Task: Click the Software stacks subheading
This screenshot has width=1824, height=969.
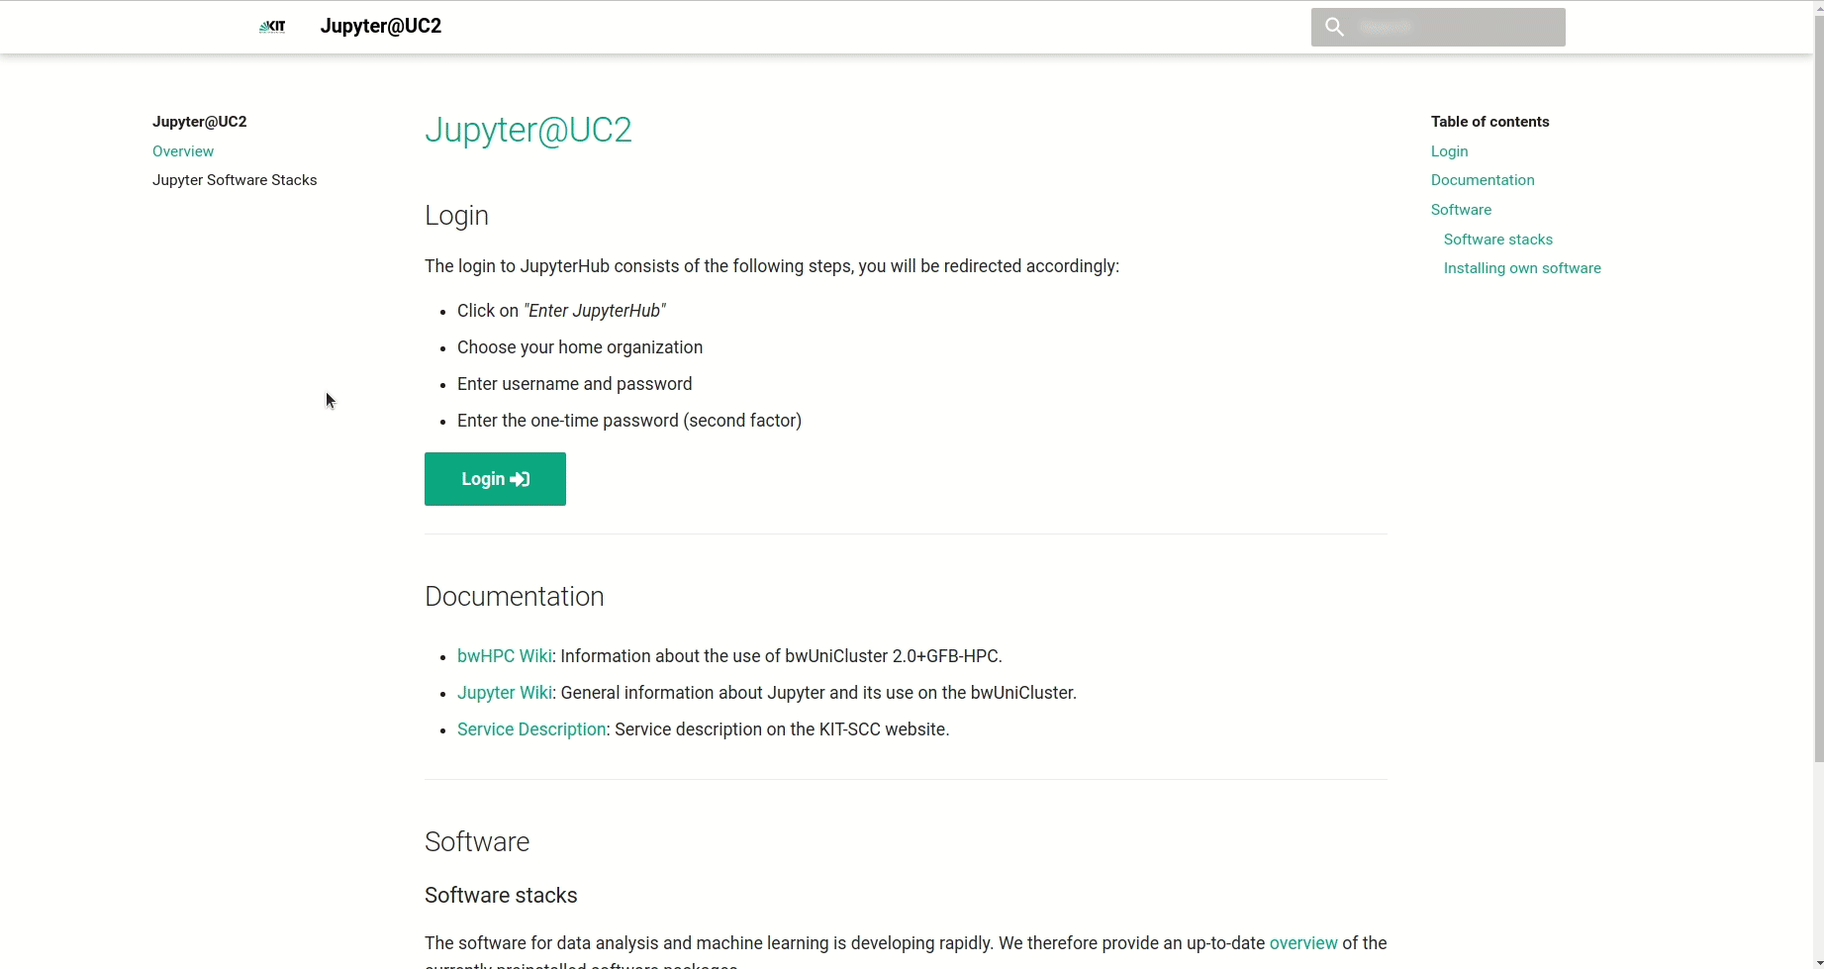Action: [x=501, y=896]
